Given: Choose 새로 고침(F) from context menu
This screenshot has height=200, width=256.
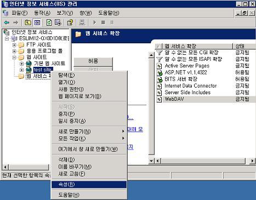Looking at the screenshot, I should (89, 174).
